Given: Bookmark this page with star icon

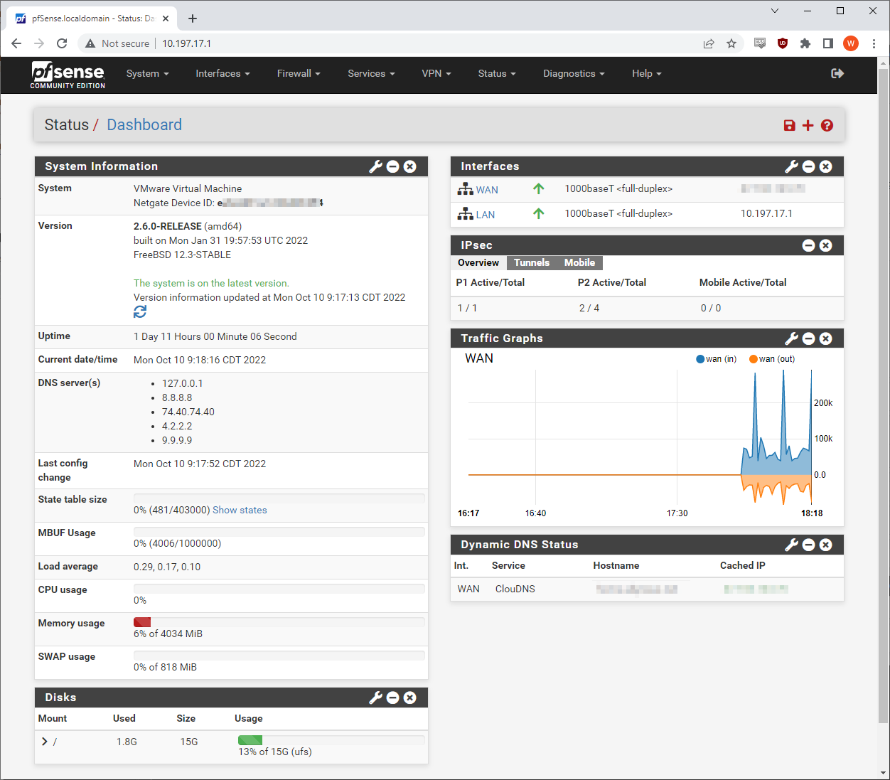Looking at the screenshot, I should point(731,43).
